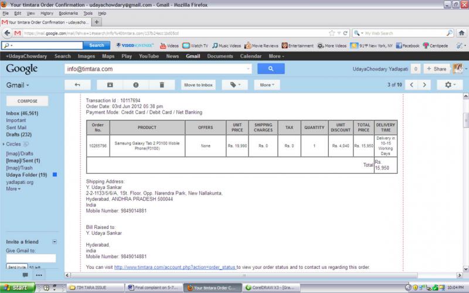
Task: Open the Labels tag dropdown
Action: click(x=235, y=85)
